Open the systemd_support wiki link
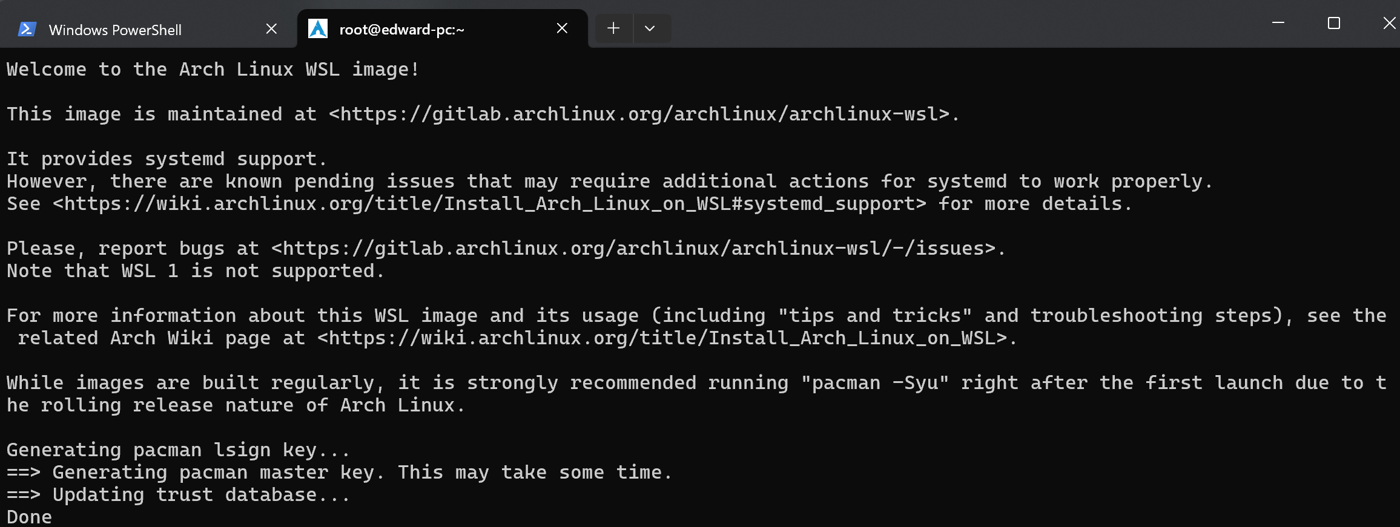Viewport: 1400px width, 527px height. pyautogui.click(x=489, y=203)
